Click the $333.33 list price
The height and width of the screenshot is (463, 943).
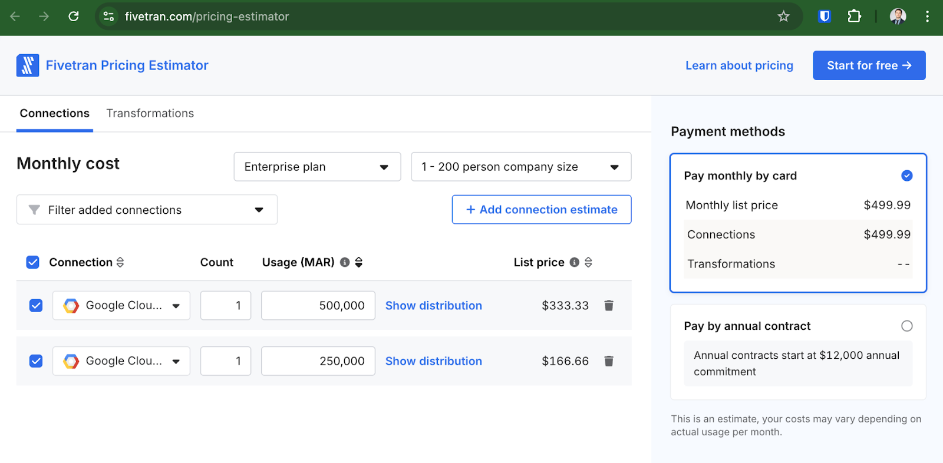[x=565, y=305]
